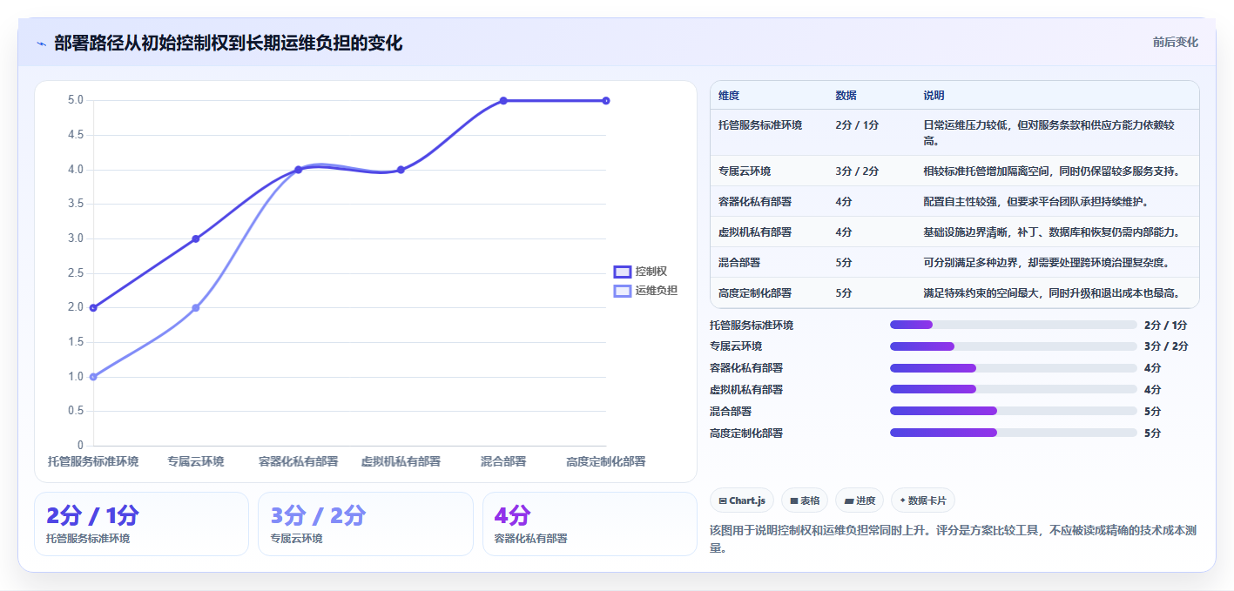
Task: Click 专属云环境 progress bar
Action: tap(1014, 346)
